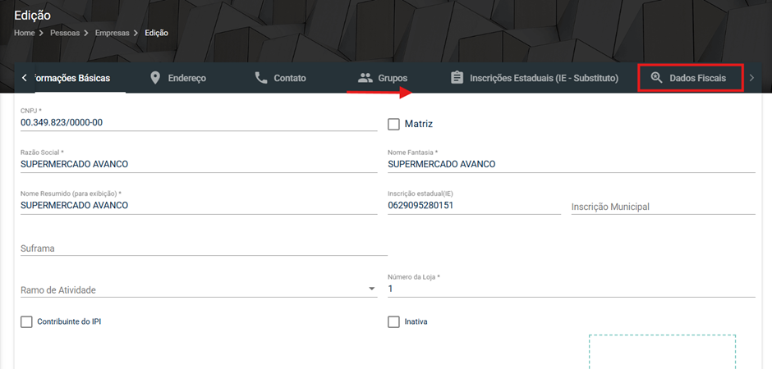Go to the Dados Fiscais tab
The image size is (772, 369).
point(690,78)
